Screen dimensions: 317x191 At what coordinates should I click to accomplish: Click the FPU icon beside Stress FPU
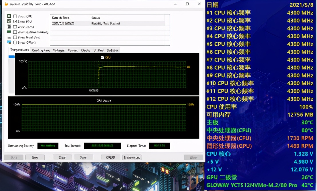9,21
